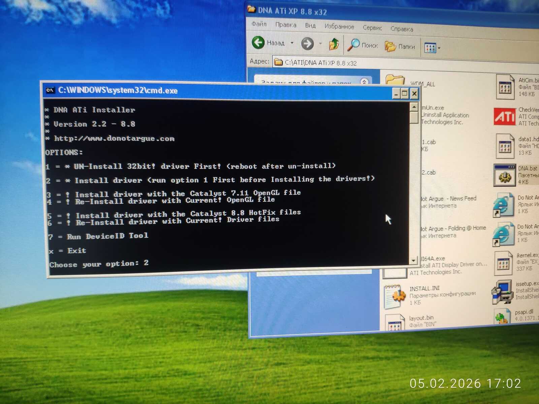Open the Views dropdown arrow

[x=439, y=48]
